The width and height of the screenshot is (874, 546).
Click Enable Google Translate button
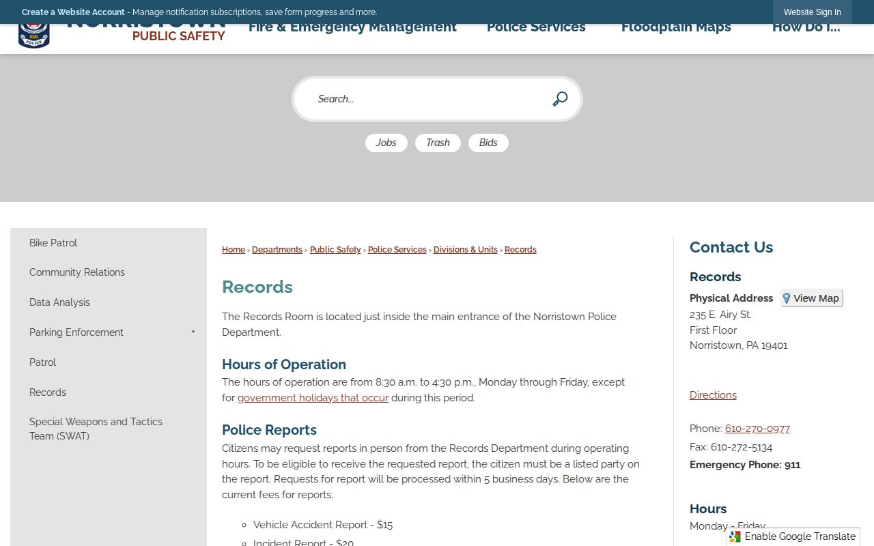[793, 536]
